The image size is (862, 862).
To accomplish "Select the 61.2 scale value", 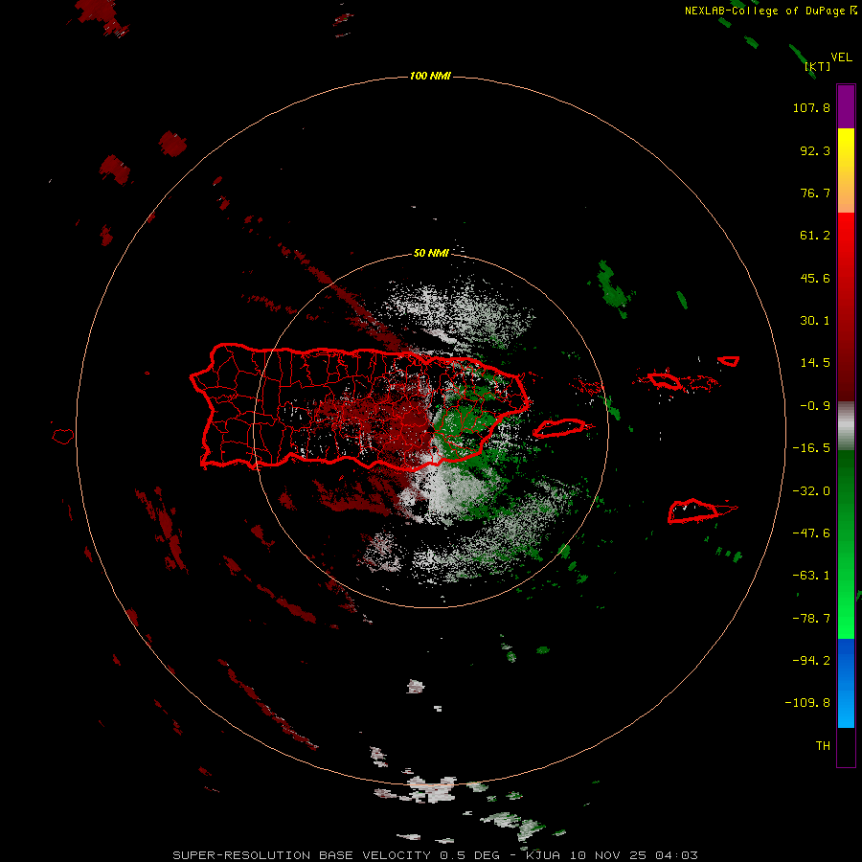I will (815, 236).
